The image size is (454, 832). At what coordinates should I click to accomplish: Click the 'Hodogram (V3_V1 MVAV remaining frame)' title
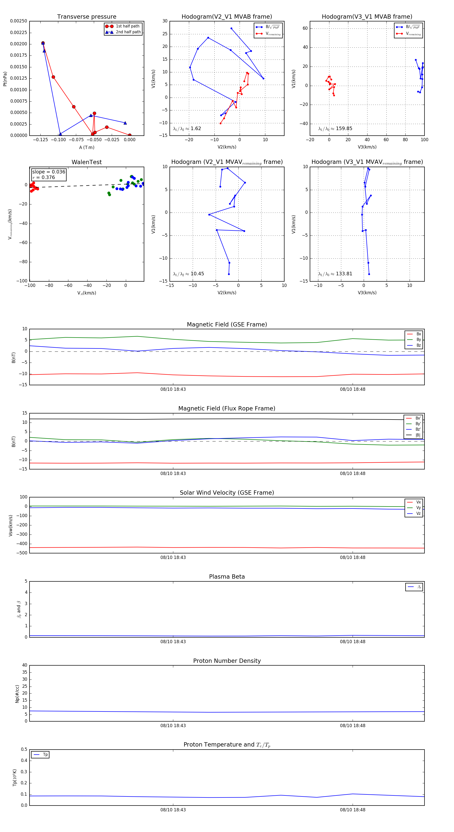click(367, 162)
